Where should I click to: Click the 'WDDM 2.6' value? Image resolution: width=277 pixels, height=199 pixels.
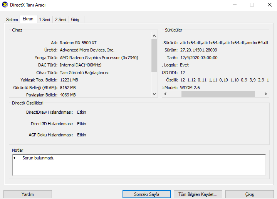[x=190, y=88]
